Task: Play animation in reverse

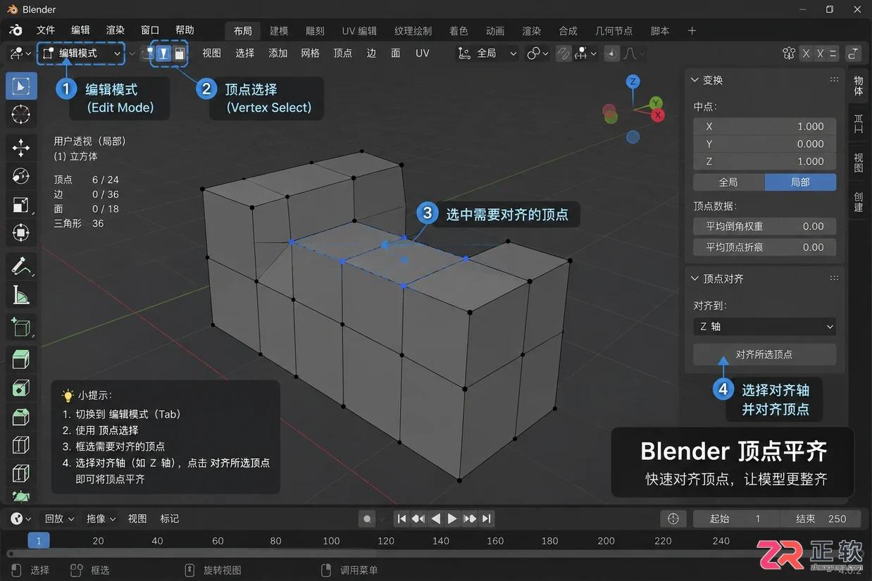Action: coord(435,519)
